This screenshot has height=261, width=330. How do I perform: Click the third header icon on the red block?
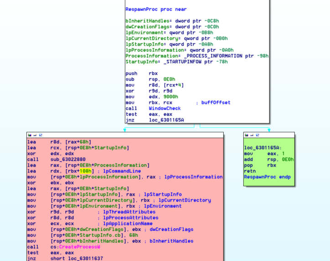coord(40,135)
